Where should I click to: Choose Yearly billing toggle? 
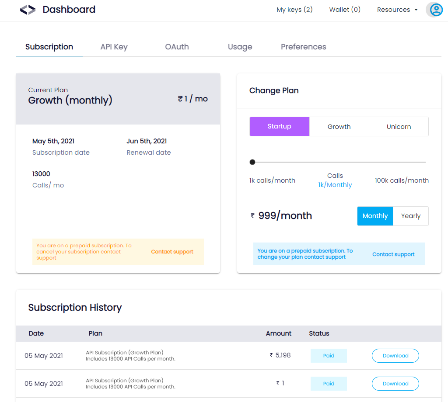point(410,216)
